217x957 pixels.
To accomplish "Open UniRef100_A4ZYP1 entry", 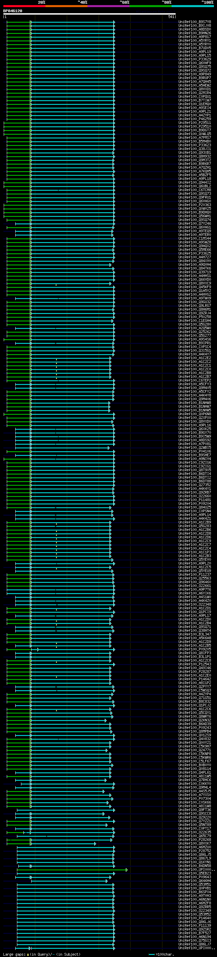I will point(195,115).
